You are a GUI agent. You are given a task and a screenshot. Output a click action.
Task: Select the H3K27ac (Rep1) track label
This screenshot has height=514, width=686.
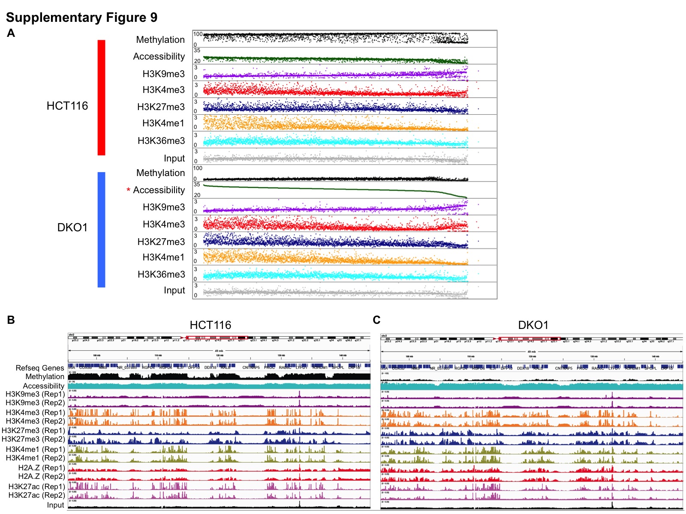click(36, 487)
